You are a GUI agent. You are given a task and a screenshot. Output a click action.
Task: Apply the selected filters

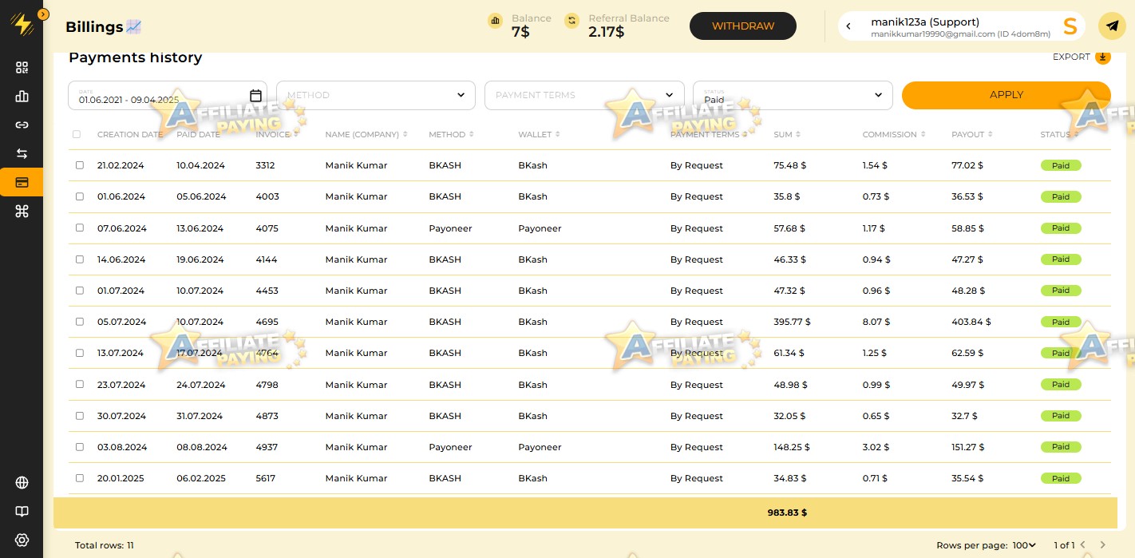tap(1006, 95)
